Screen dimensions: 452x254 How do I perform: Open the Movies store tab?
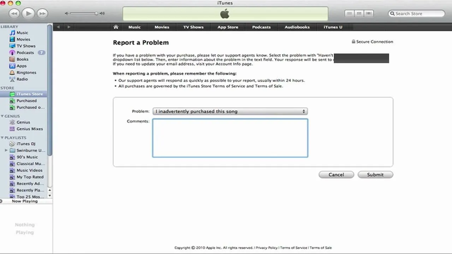(x=162, y=27)
